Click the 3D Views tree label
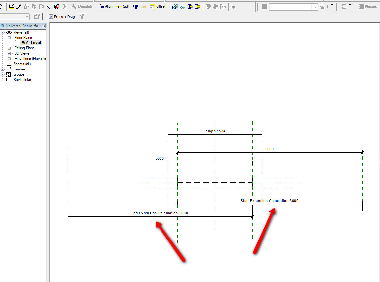380x282 pixels. (22, 53)
